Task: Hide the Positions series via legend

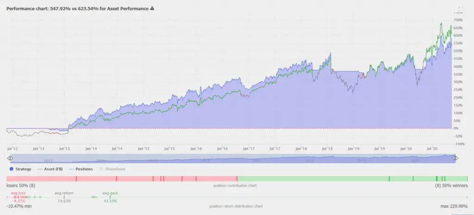Action: pyautogui.click(x=81, y=169)
